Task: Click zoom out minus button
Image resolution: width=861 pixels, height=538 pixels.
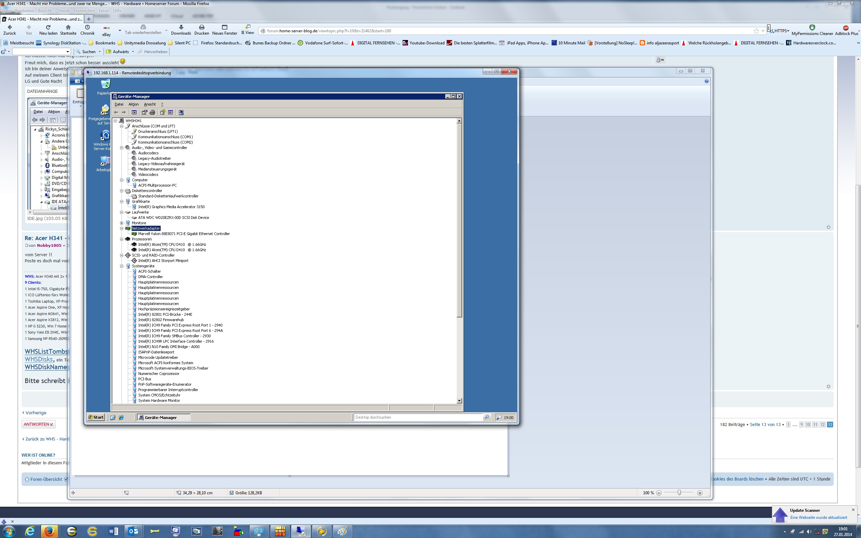Action: coord(659,493)
